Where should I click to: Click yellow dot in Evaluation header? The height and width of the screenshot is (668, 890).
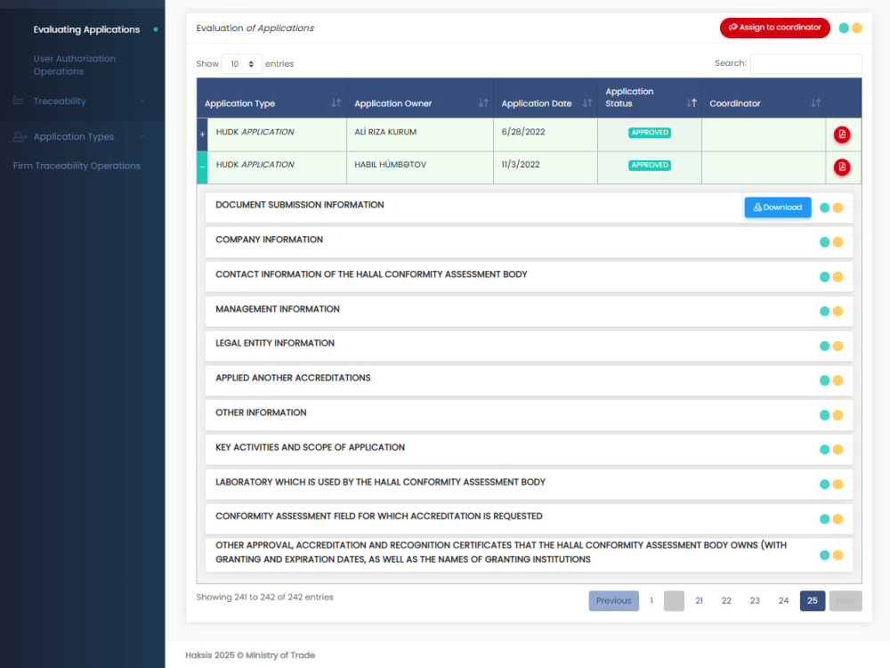point(857,28)
